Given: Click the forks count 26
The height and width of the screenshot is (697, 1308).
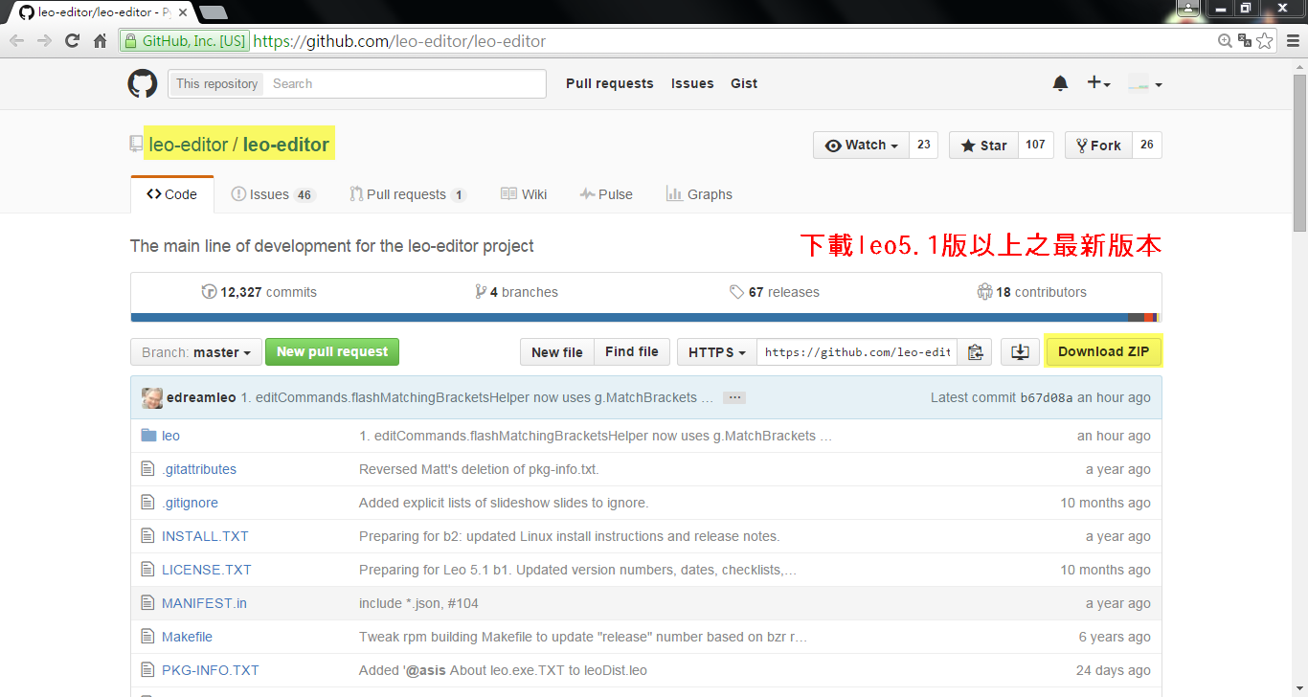Looking at the screenshot, I should 1147,145.
